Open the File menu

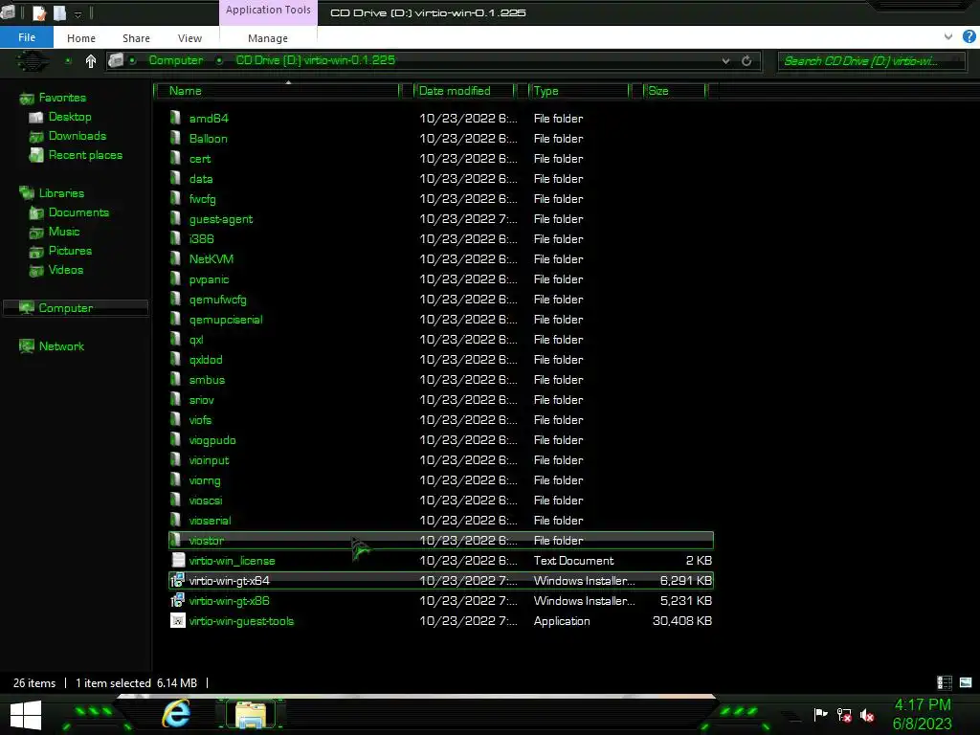point(27,37)
